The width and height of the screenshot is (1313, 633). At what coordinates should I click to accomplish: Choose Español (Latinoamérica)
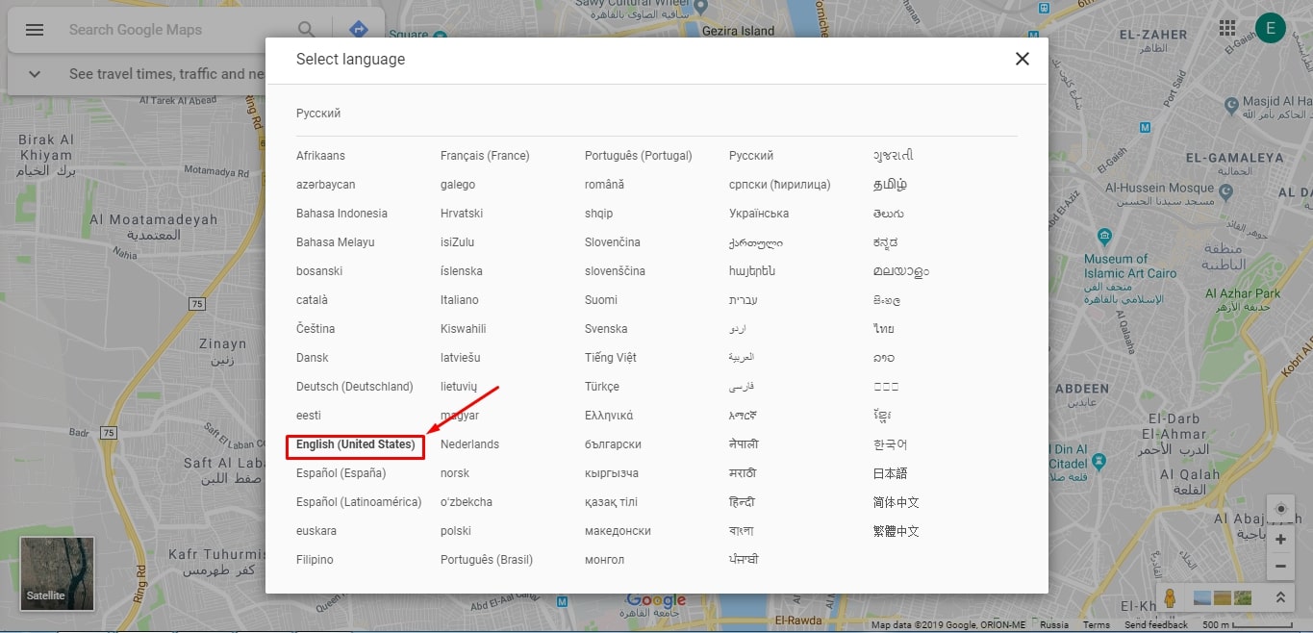(x=359, y=502)
